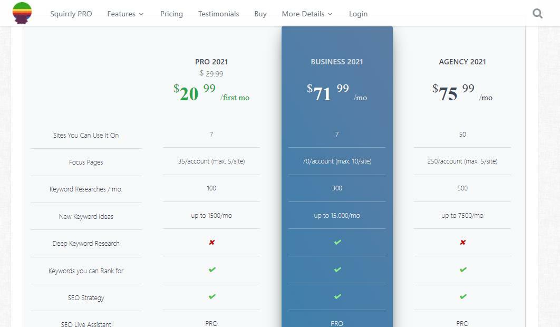This screenshot has width=560, height=327.
Task: Go to the Pricing page
Action: (171, 14)
